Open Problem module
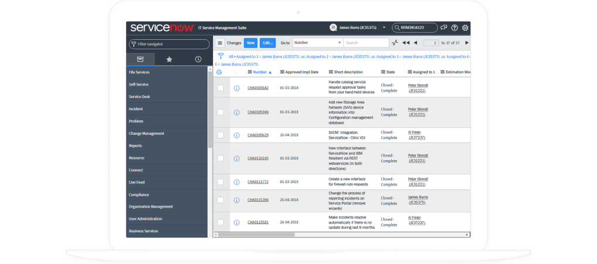The width and height of the screenshot is (597, 264). 167,121
